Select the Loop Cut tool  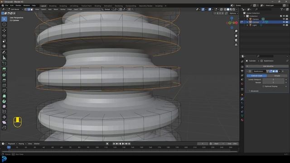click(x=4, y=86)
